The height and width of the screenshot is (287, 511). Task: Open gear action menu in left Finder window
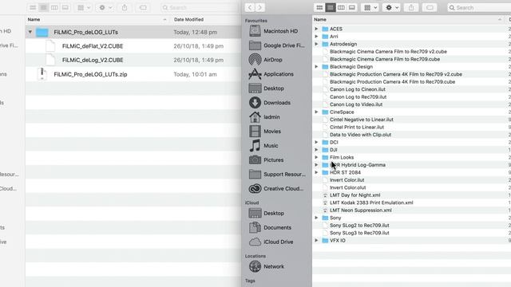coord(105,7)
